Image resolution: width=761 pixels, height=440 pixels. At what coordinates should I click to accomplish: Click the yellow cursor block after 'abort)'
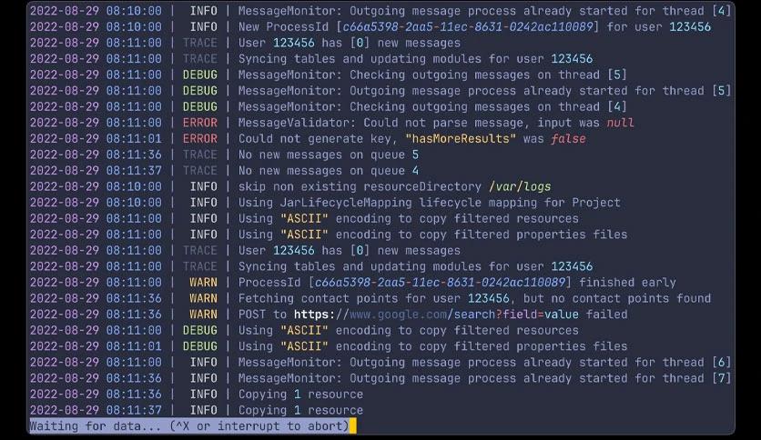click(x=353, y=426)
